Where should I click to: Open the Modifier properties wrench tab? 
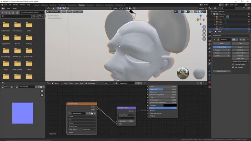[209, 64]
